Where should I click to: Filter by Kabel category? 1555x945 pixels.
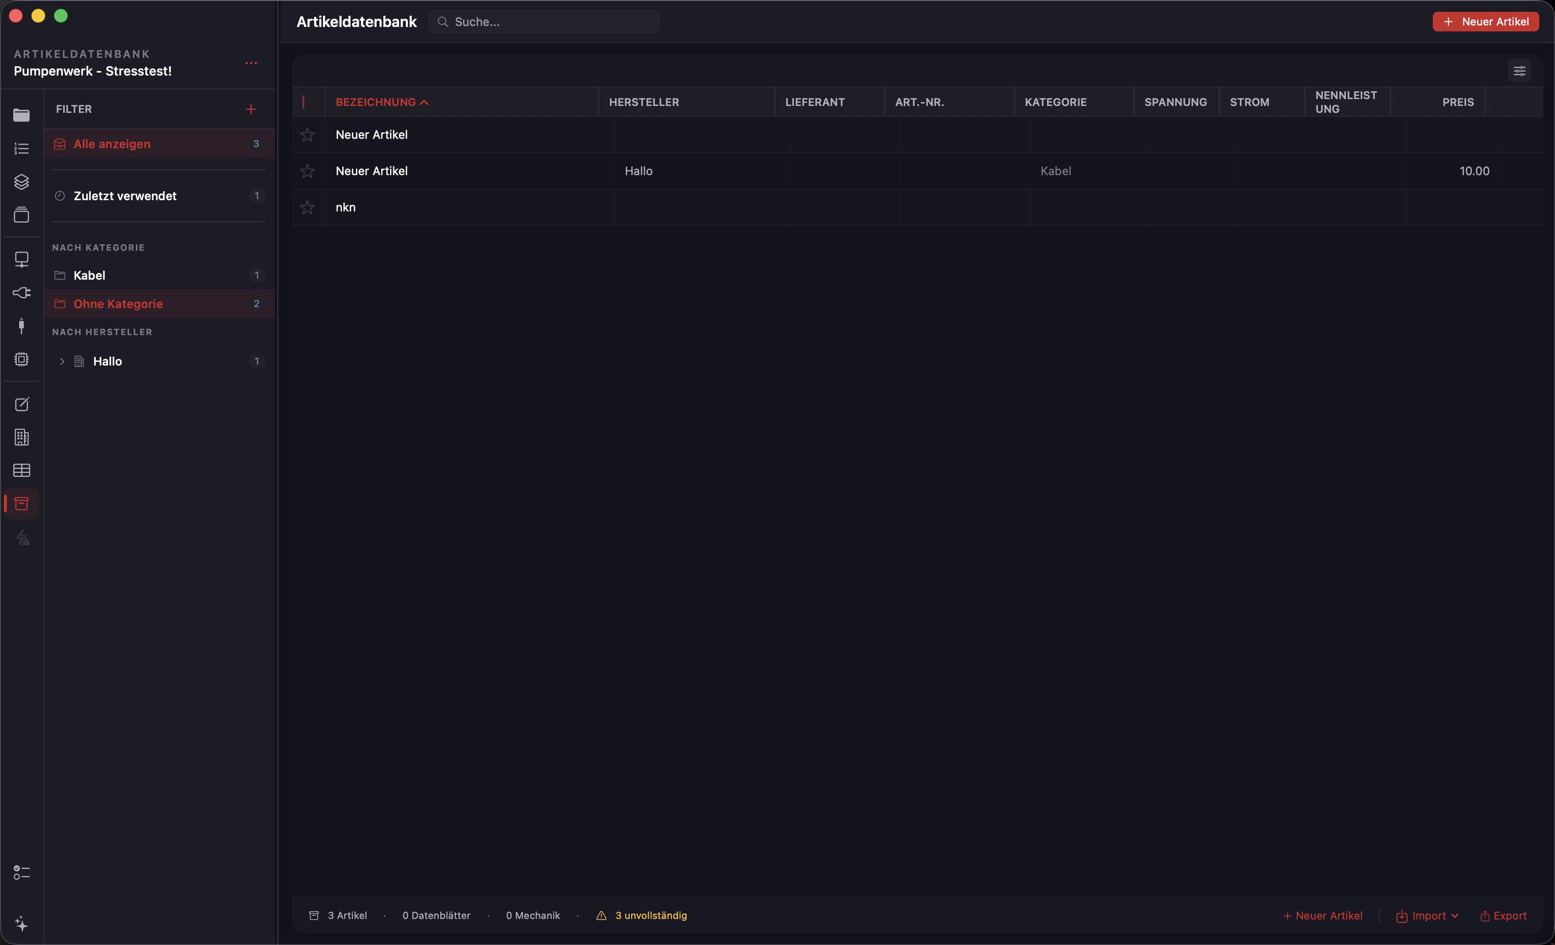[x=159, y=275]
